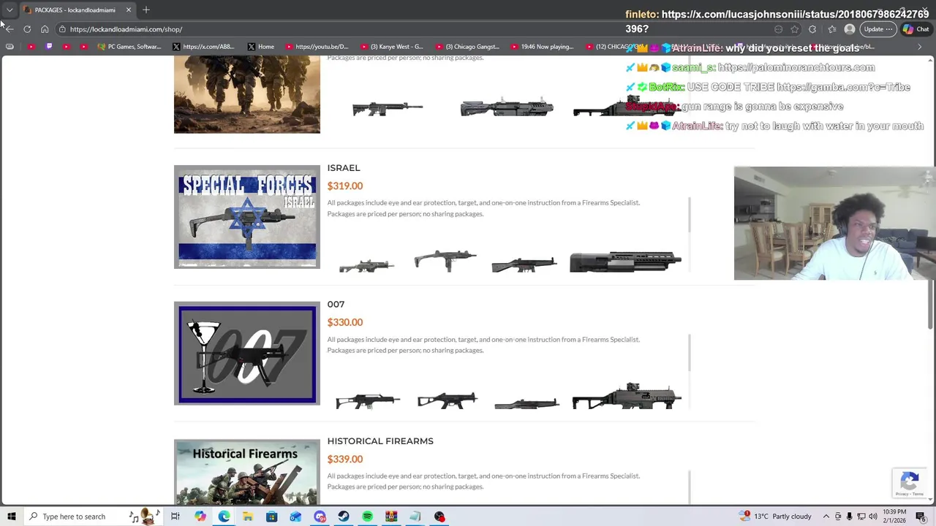Open the 007 package thumbnail
Viewport: 936px width, 526px height.
pyautogui.click(x=247, y=354)
